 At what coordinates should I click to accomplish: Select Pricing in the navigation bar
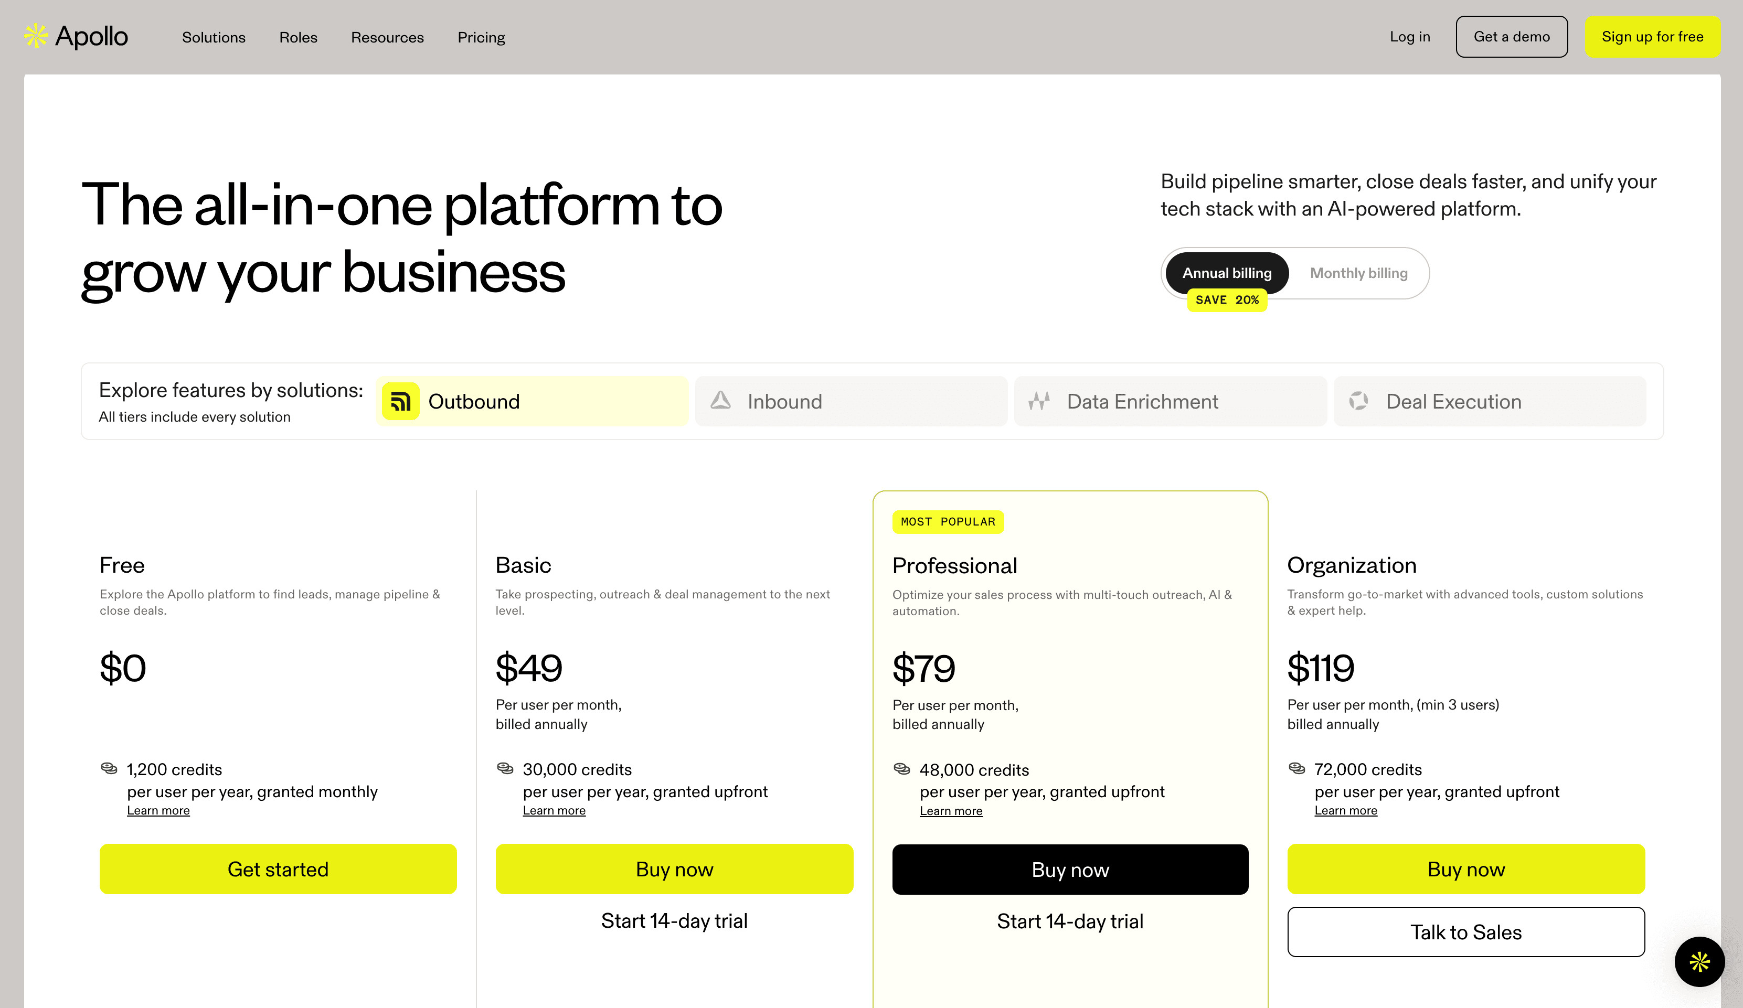click(481, 37)
